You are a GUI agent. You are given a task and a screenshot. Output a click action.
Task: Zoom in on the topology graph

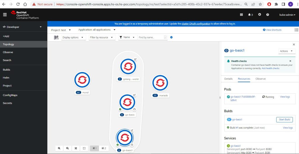[59, 148]
